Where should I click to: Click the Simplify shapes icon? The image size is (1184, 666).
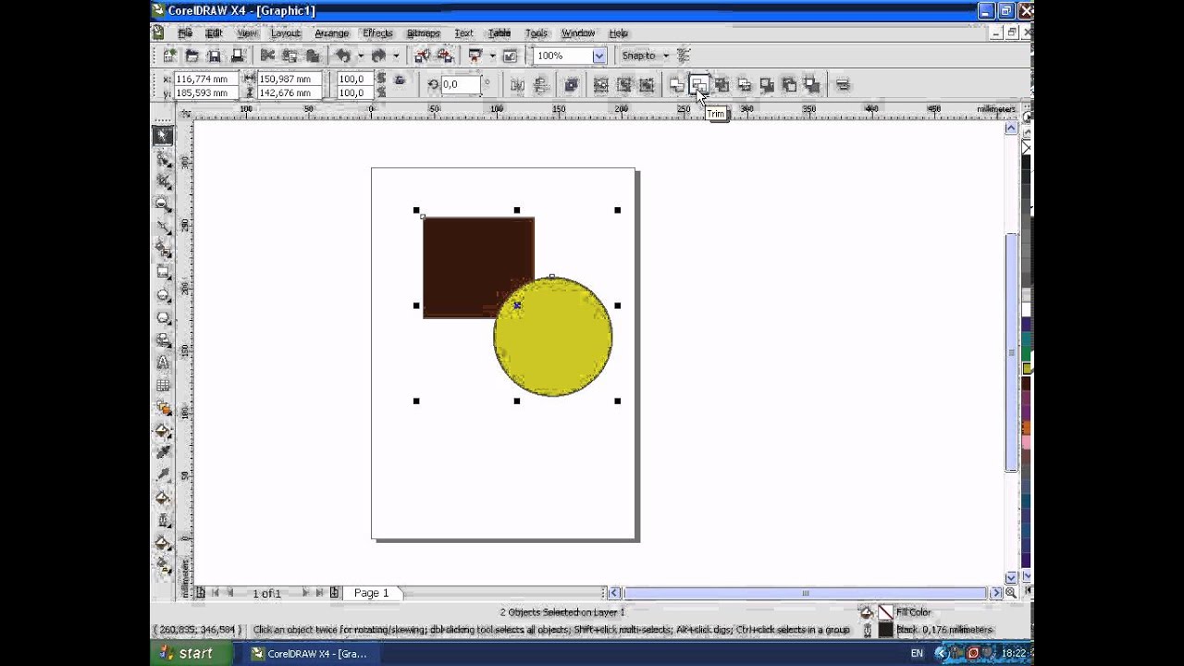[x=744, y=85]
